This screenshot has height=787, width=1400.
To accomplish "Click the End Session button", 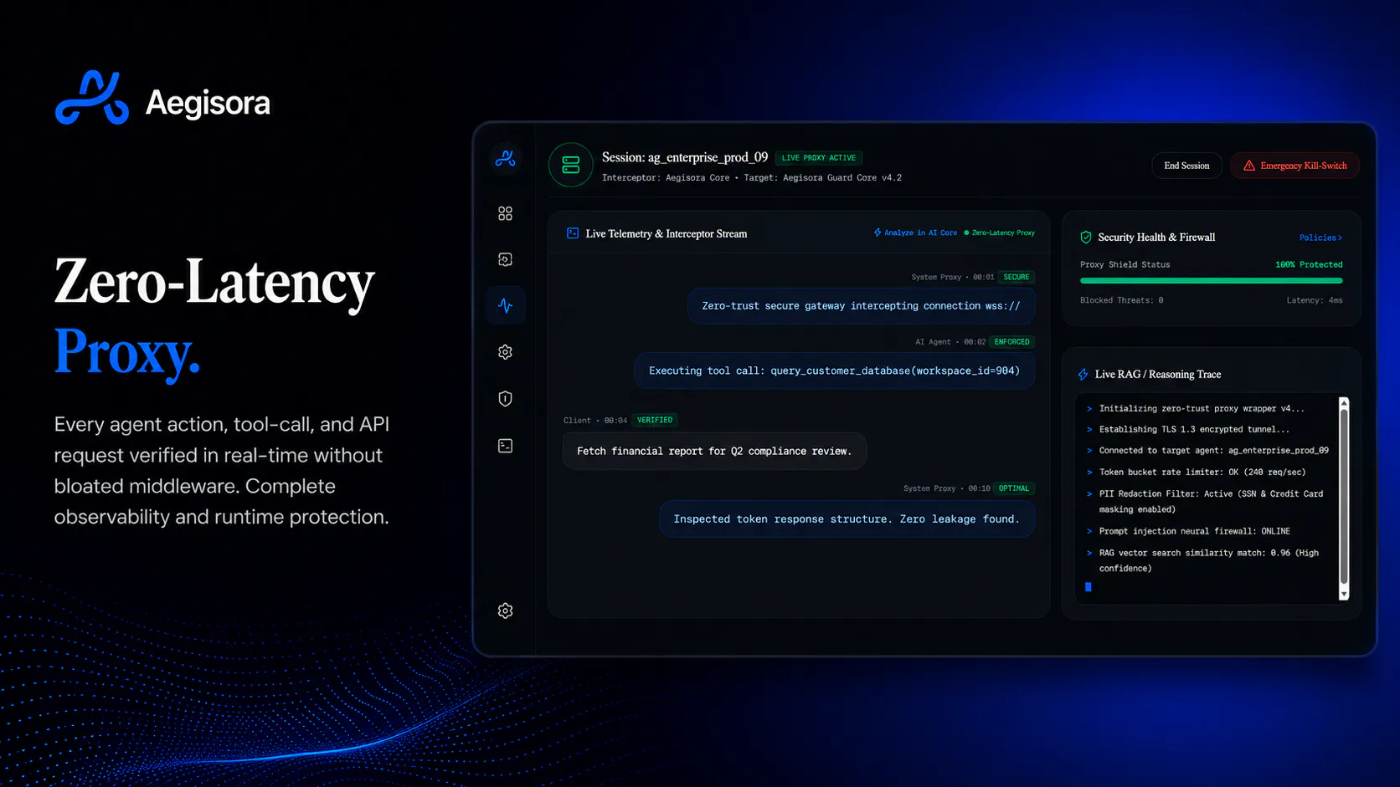I will coord(1186,166).
